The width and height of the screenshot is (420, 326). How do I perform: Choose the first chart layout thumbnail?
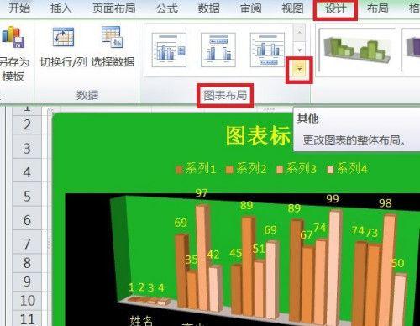tap(169, 50)
